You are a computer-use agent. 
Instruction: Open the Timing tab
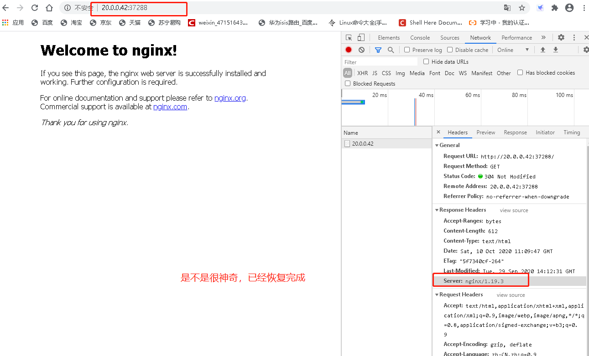(x=572, y=132)
